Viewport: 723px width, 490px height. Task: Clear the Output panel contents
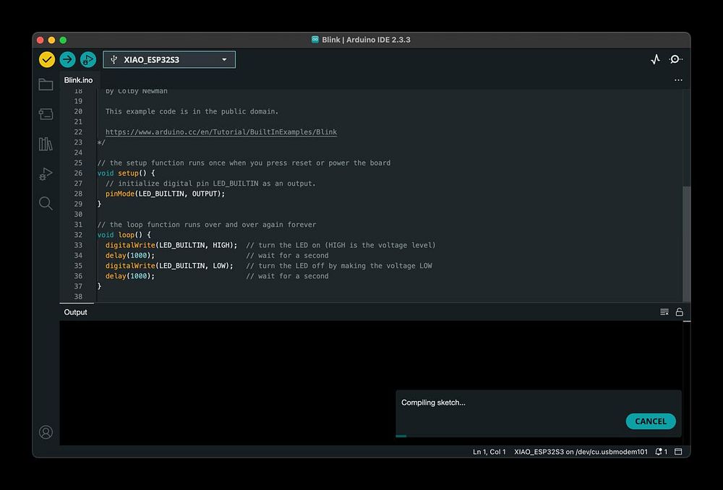click(x=664, y=312)
